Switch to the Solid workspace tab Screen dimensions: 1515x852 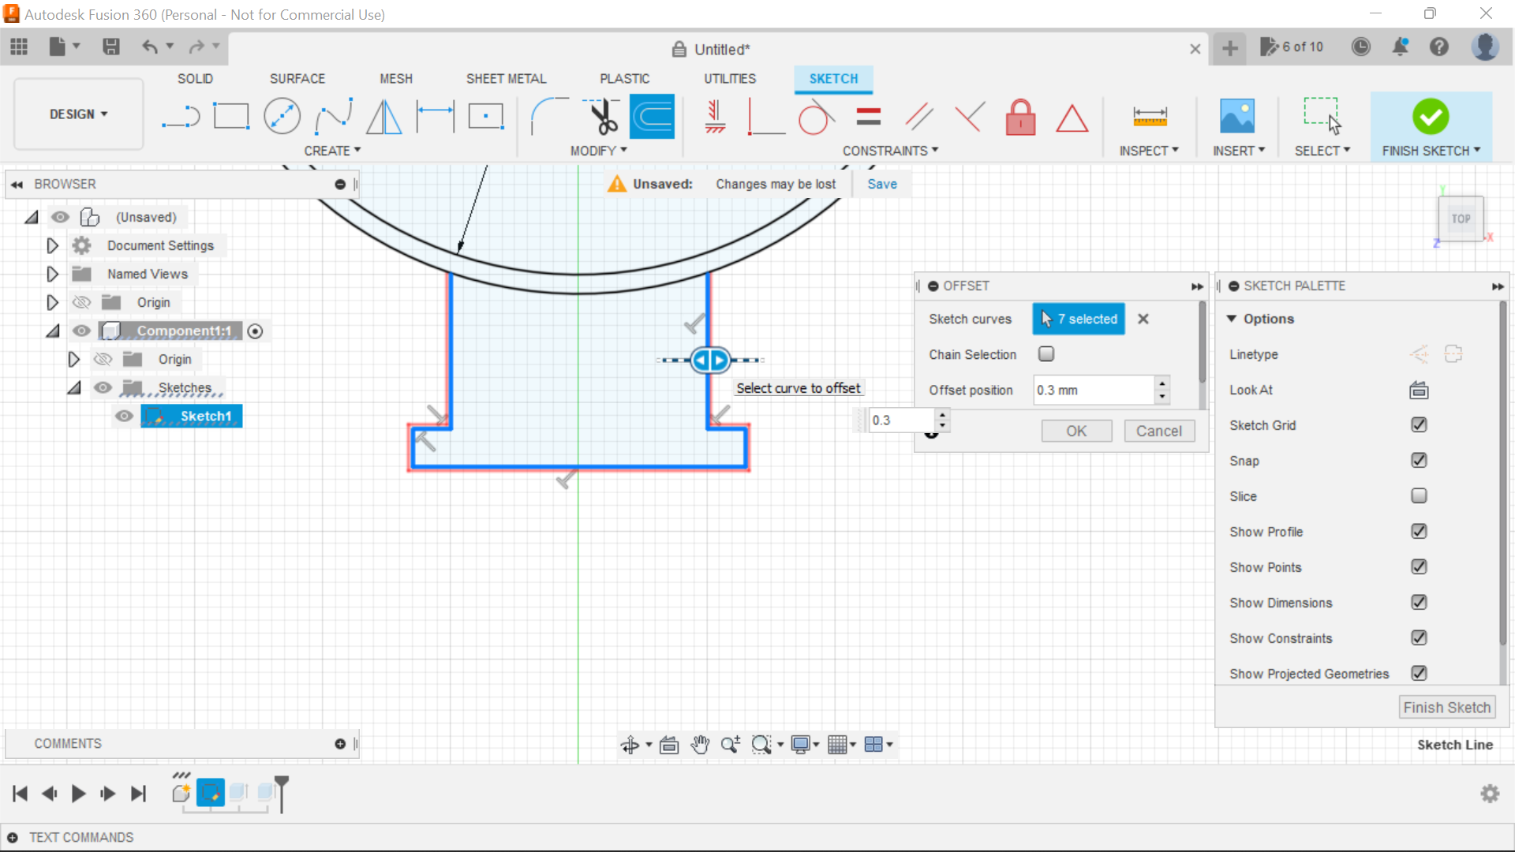pyautogui.click(x=195, y=78)
